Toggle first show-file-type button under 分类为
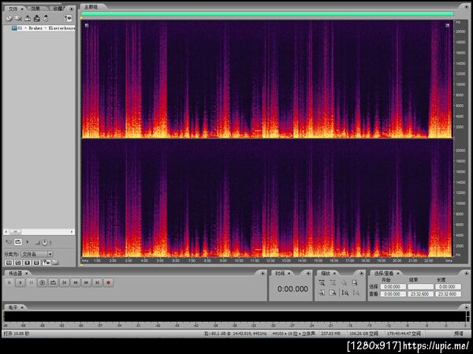Viewport: 473px width, 354px height. [9, 263]
